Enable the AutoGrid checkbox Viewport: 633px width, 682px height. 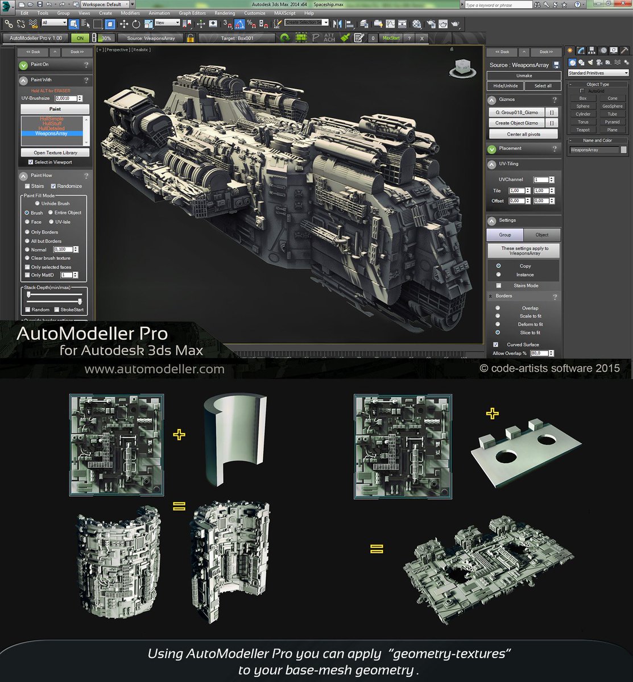point(582,91)
